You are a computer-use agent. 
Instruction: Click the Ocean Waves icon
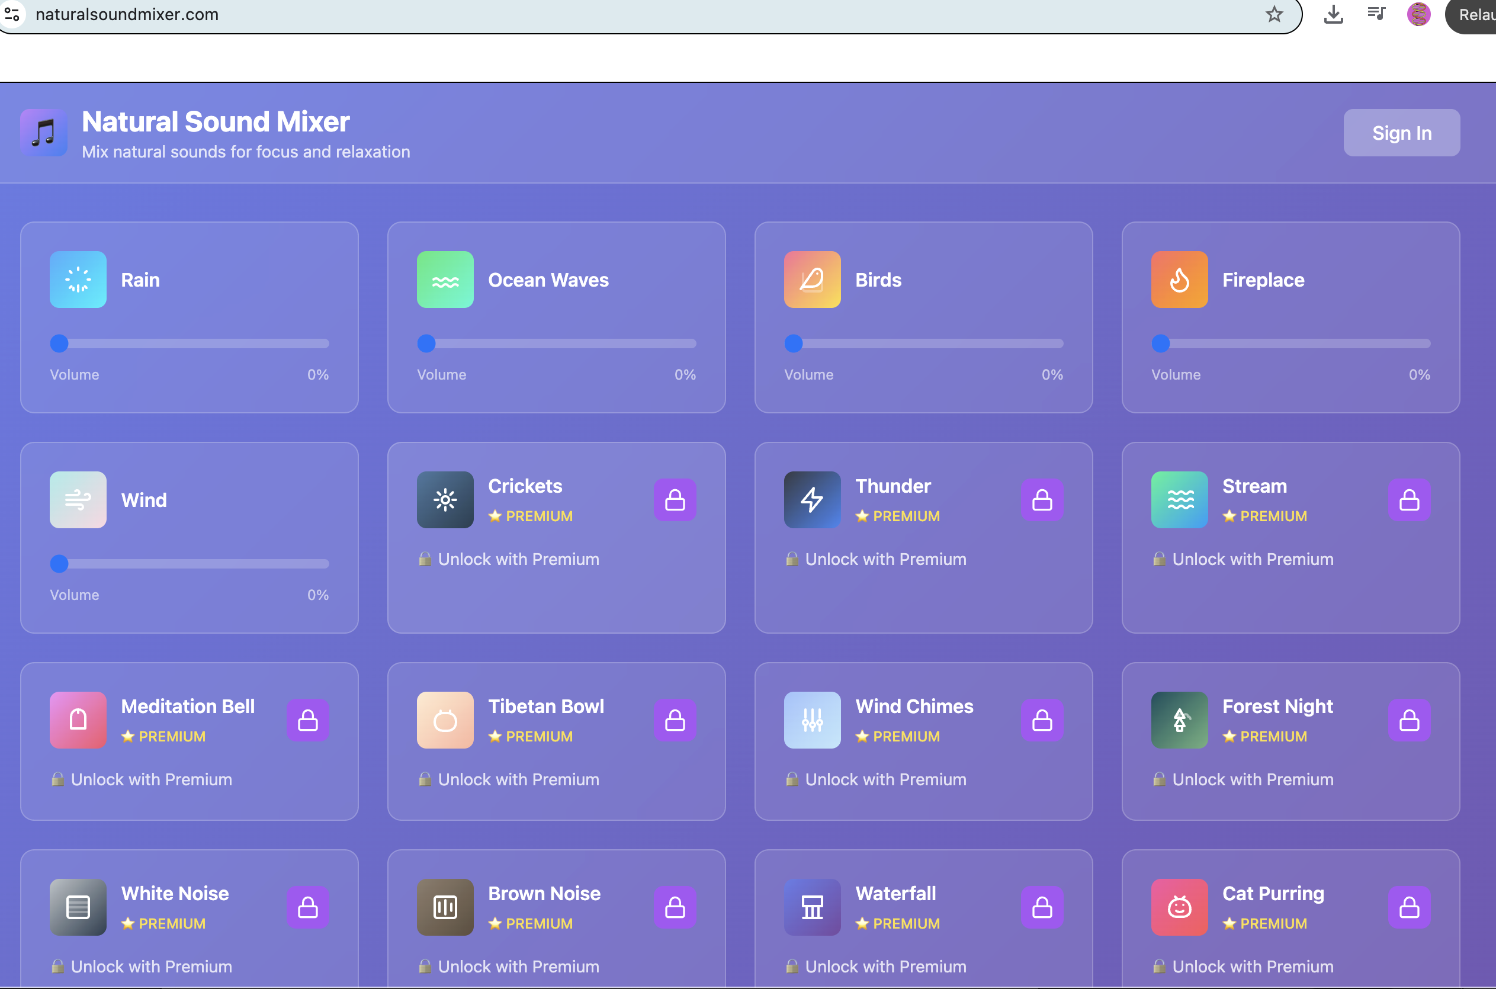pos(445,280)
